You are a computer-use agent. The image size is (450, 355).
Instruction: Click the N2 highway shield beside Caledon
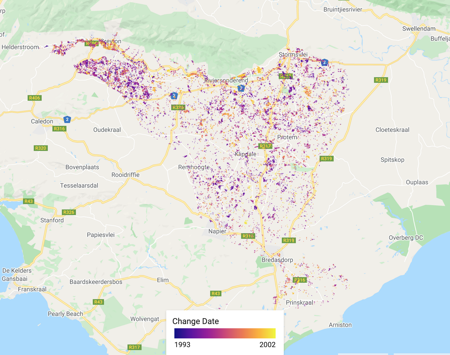(x=67, y=120)
